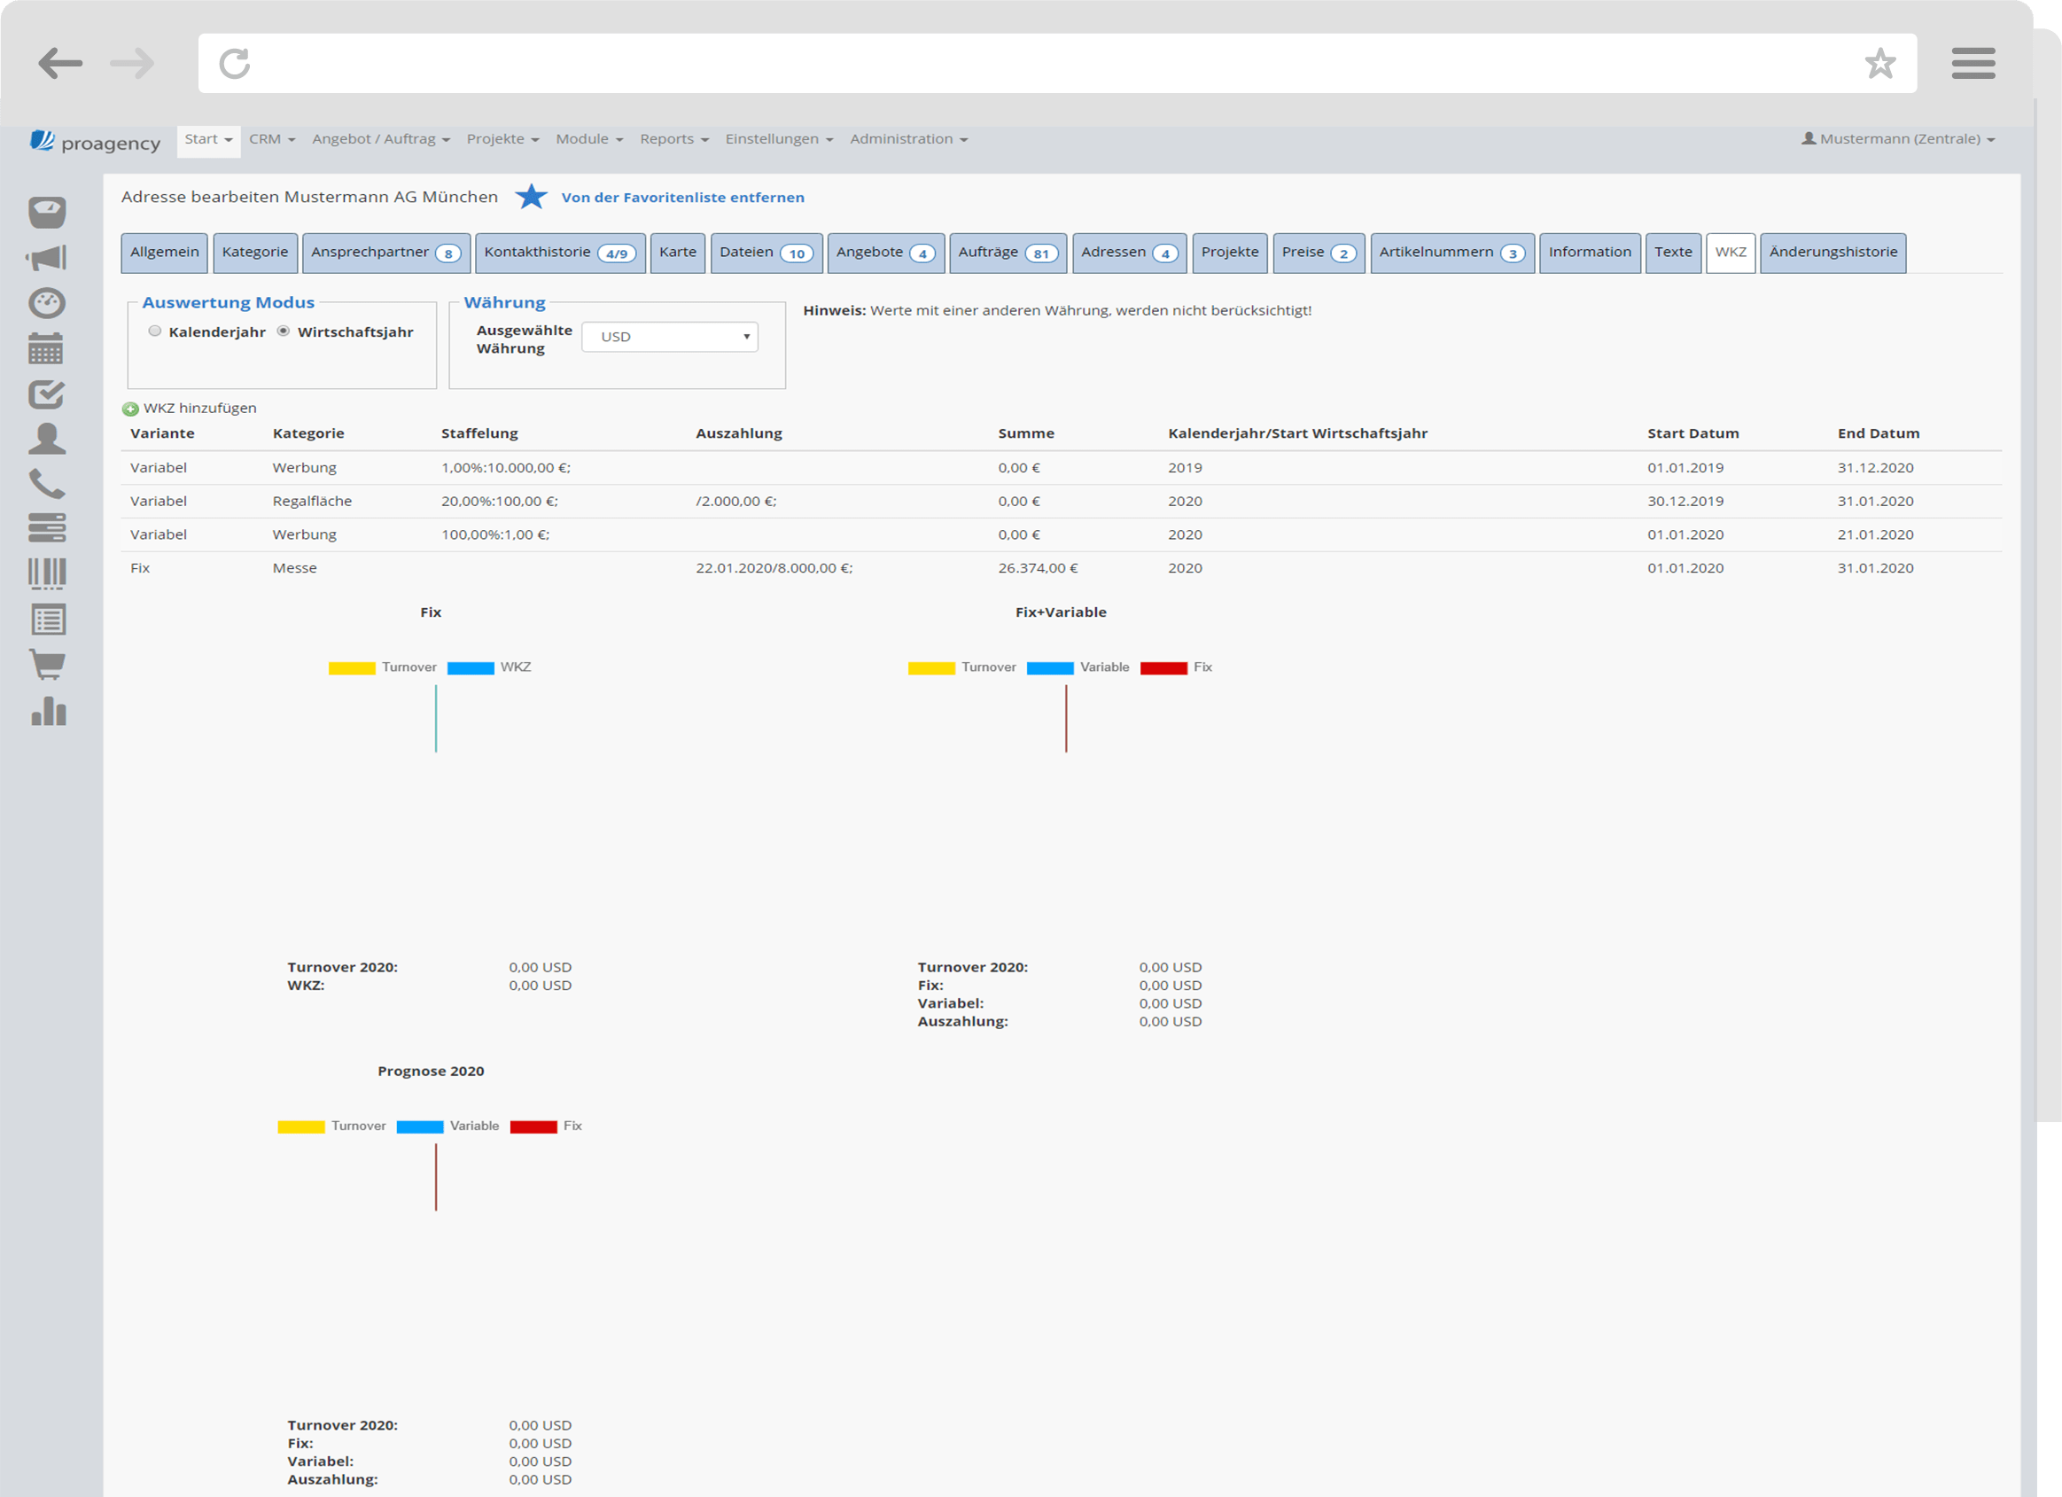Open the shopping cart sidebar icon
The width and height of the screenshot is (2062, 1497).
pyautogui.click(x=46, y=665)
